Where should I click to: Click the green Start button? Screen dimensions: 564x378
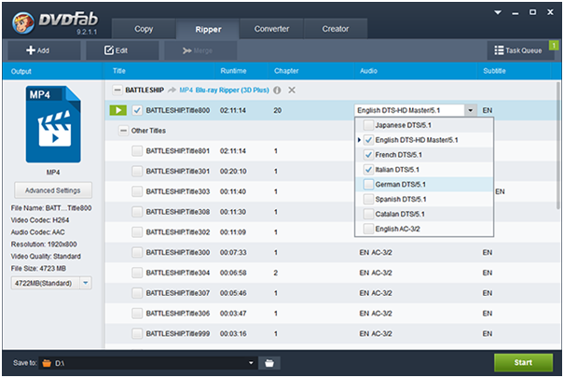(523, 361)
